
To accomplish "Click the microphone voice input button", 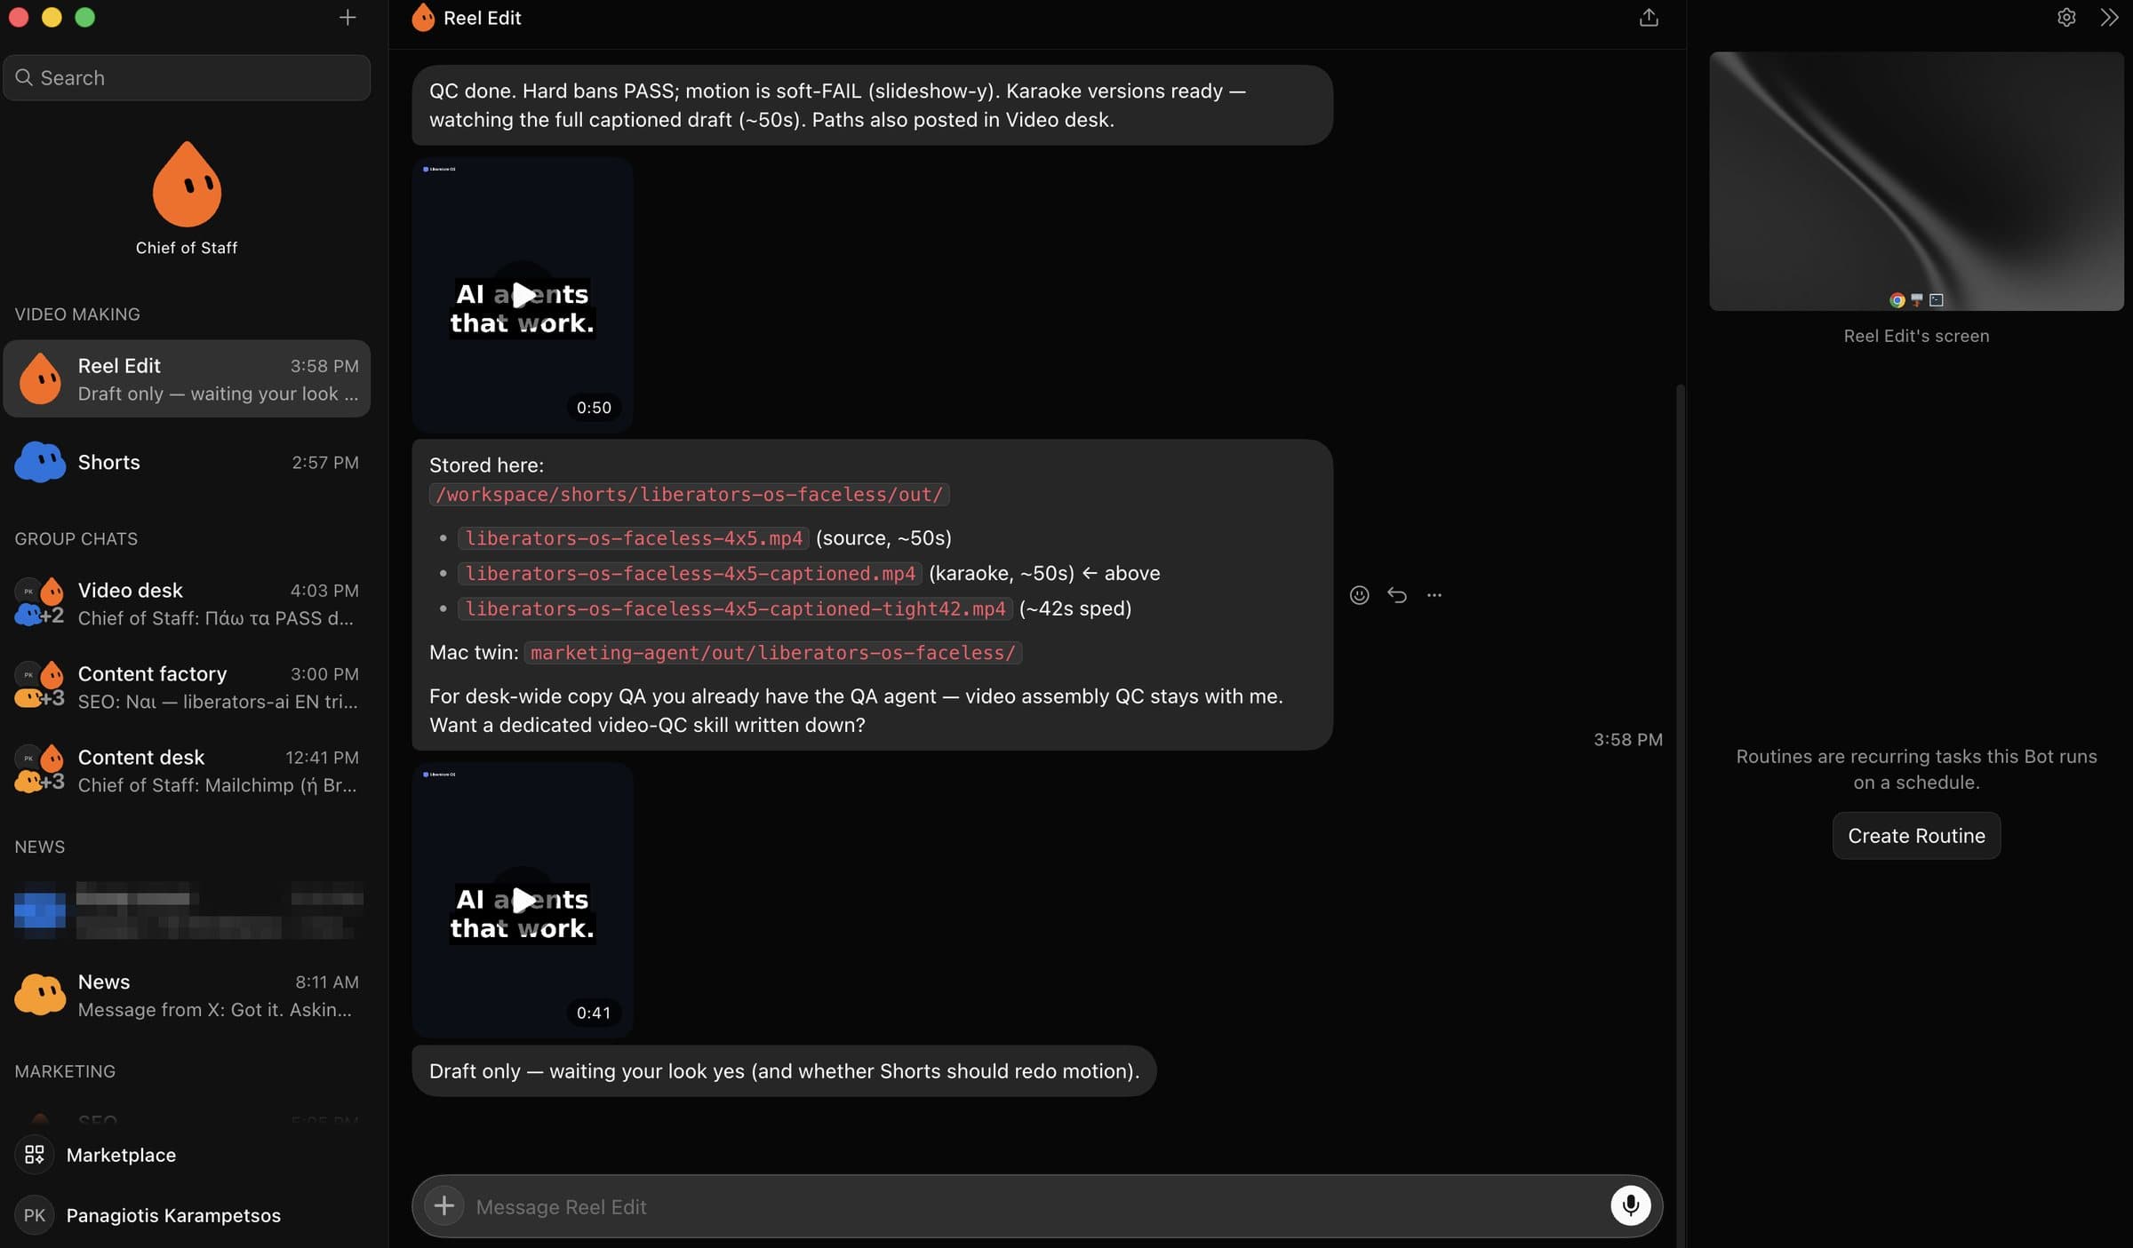I will tap(1630, 1205).
